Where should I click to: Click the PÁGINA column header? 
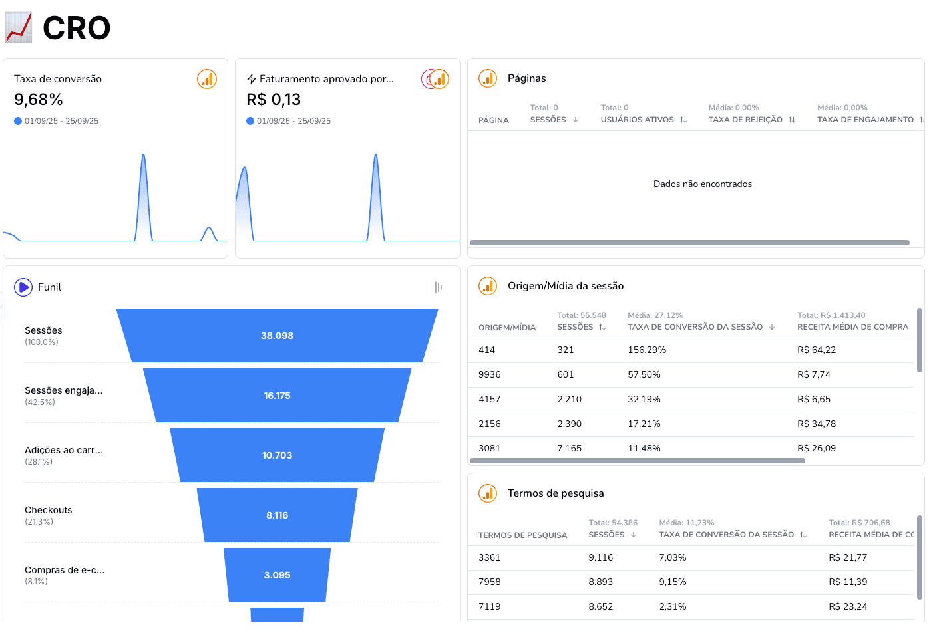pyautogui.click(x=494, y=120)
